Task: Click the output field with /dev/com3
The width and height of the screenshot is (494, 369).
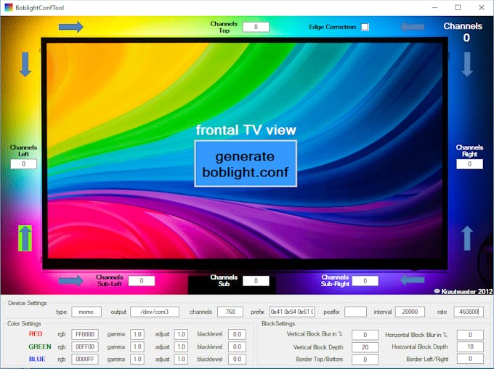Action: coord(155,312)
